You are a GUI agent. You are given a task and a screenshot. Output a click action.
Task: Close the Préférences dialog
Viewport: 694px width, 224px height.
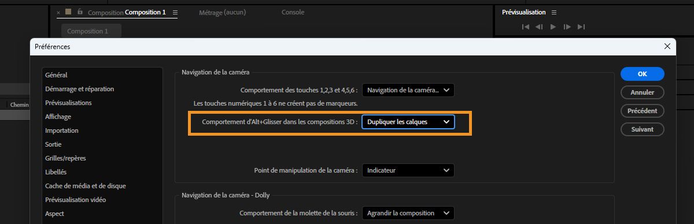pyautogui.click(x=667, y=46)
